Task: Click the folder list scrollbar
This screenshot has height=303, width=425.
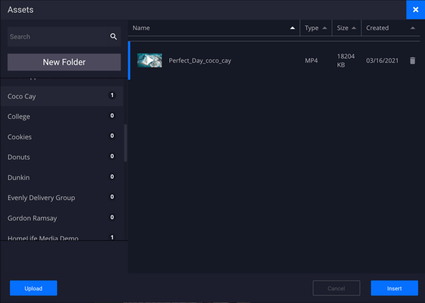Action: pos(126,143)
